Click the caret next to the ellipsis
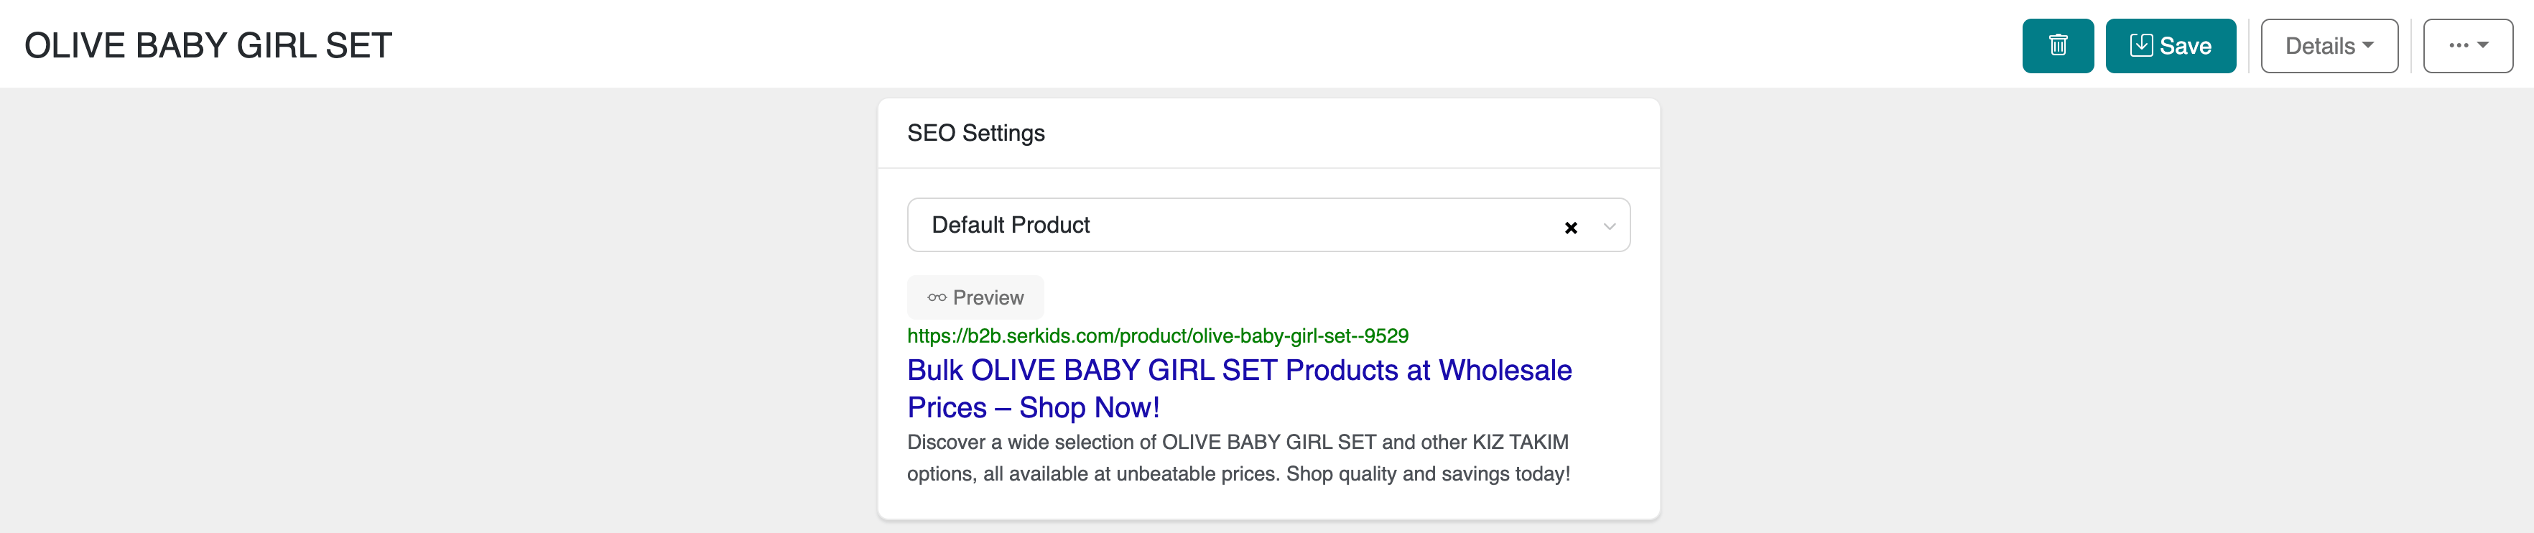 pyautogui.click(x=2483, y=45)
